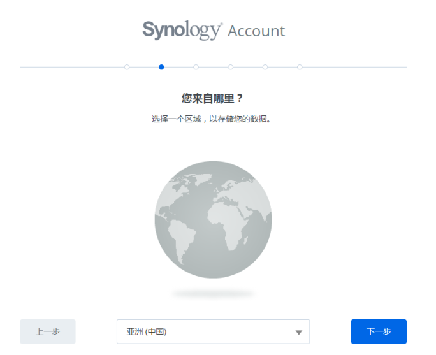Select the fifth progress step dot

[265, 67]
